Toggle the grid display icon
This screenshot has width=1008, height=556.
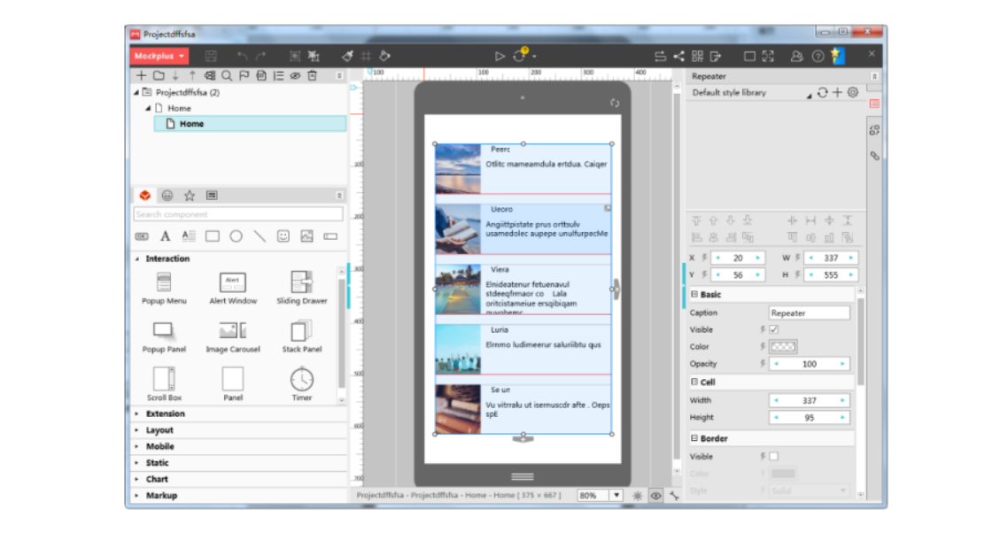click(x=367, y=56)
